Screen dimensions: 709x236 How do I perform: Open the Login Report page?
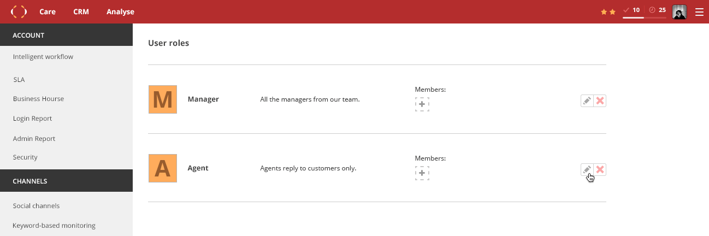[x=33, y=119]
